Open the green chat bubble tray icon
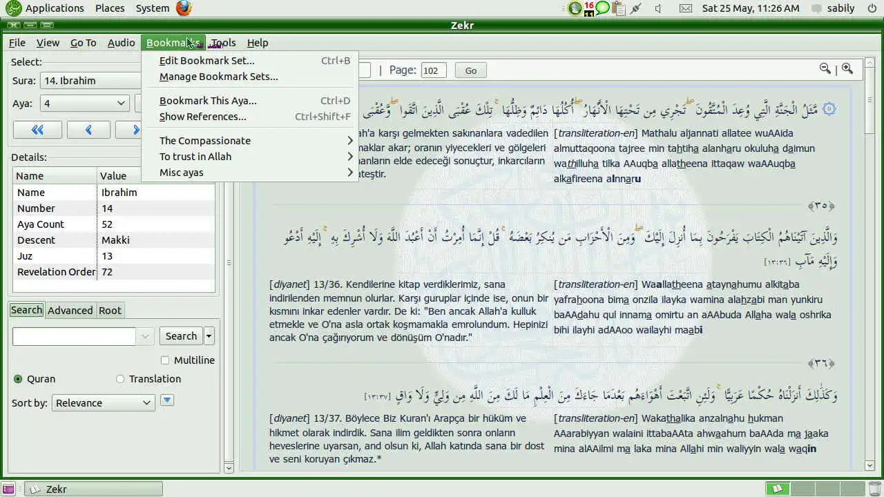 [x=603, y=8]
